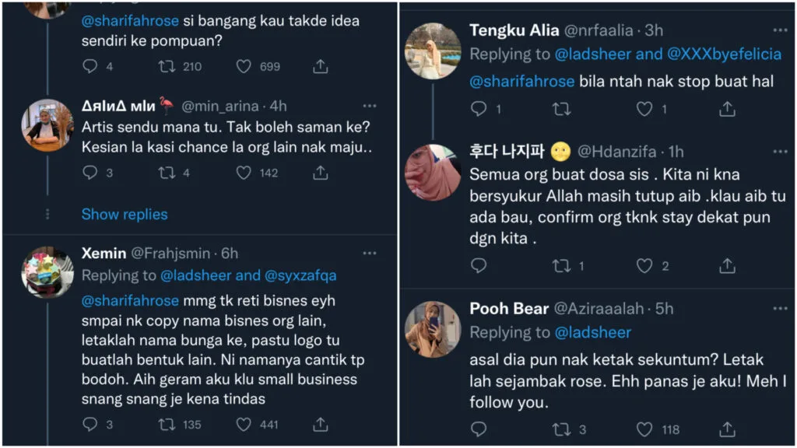Viewport: 797px width, 448px height.
Task: Like Pooh Bear's tweet with 118 likes
Action: click(x=644, y=429)
